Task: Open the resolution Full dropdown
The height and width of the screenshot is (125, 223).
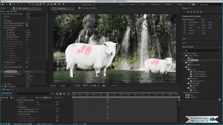Action: point(67,85)
